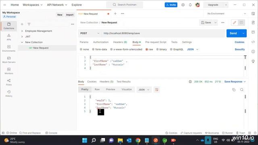Open the History sidebar panel
Viewport: 258px width, 145px height.
(9, 93)
